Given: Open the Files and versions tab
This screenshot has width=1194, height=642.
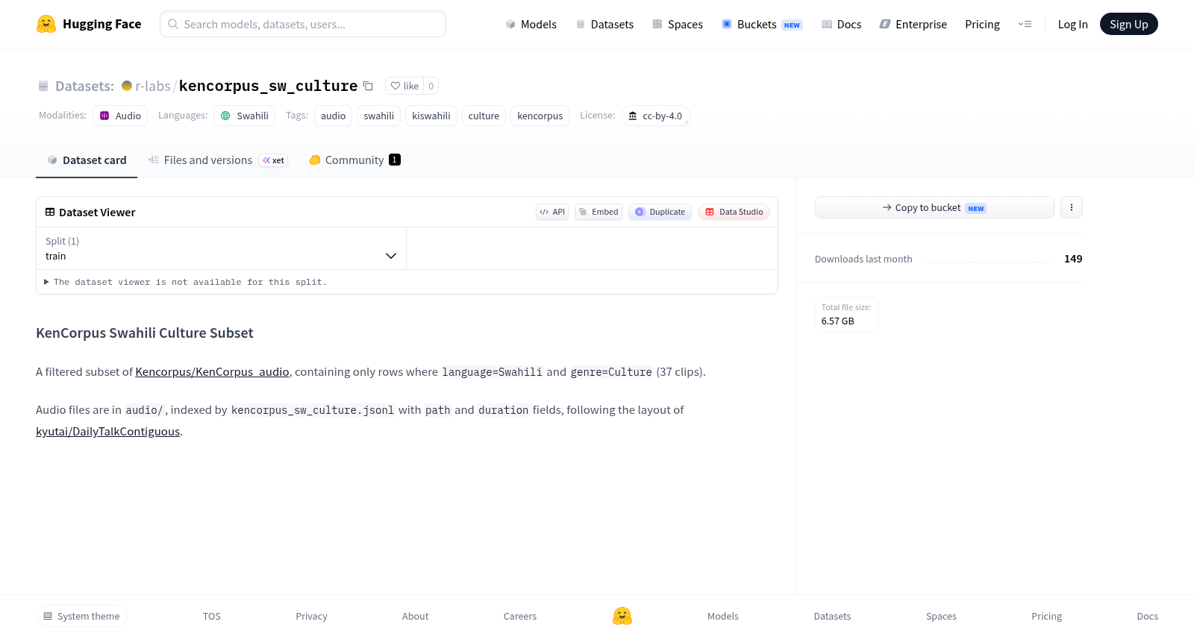Looking at the screenshot, I should pos(218,160).
